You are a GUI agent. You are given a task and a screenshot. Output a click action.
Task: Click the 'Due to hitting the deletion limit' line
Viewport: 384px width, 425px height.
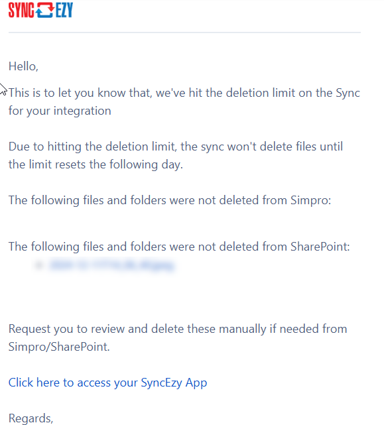coord(176,147)
